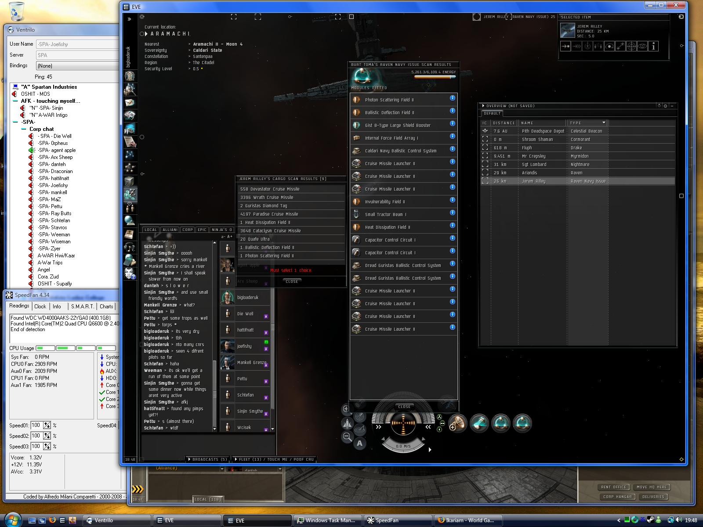Show info for Small Tractor Beam I
The image size is (703, 527).
452,213
